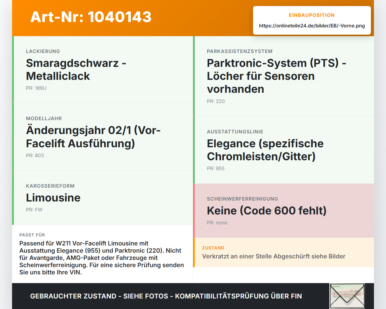Screen dimensions: 386x309
Task: Click the Zustand condition note about scratches
Action: 283,252
